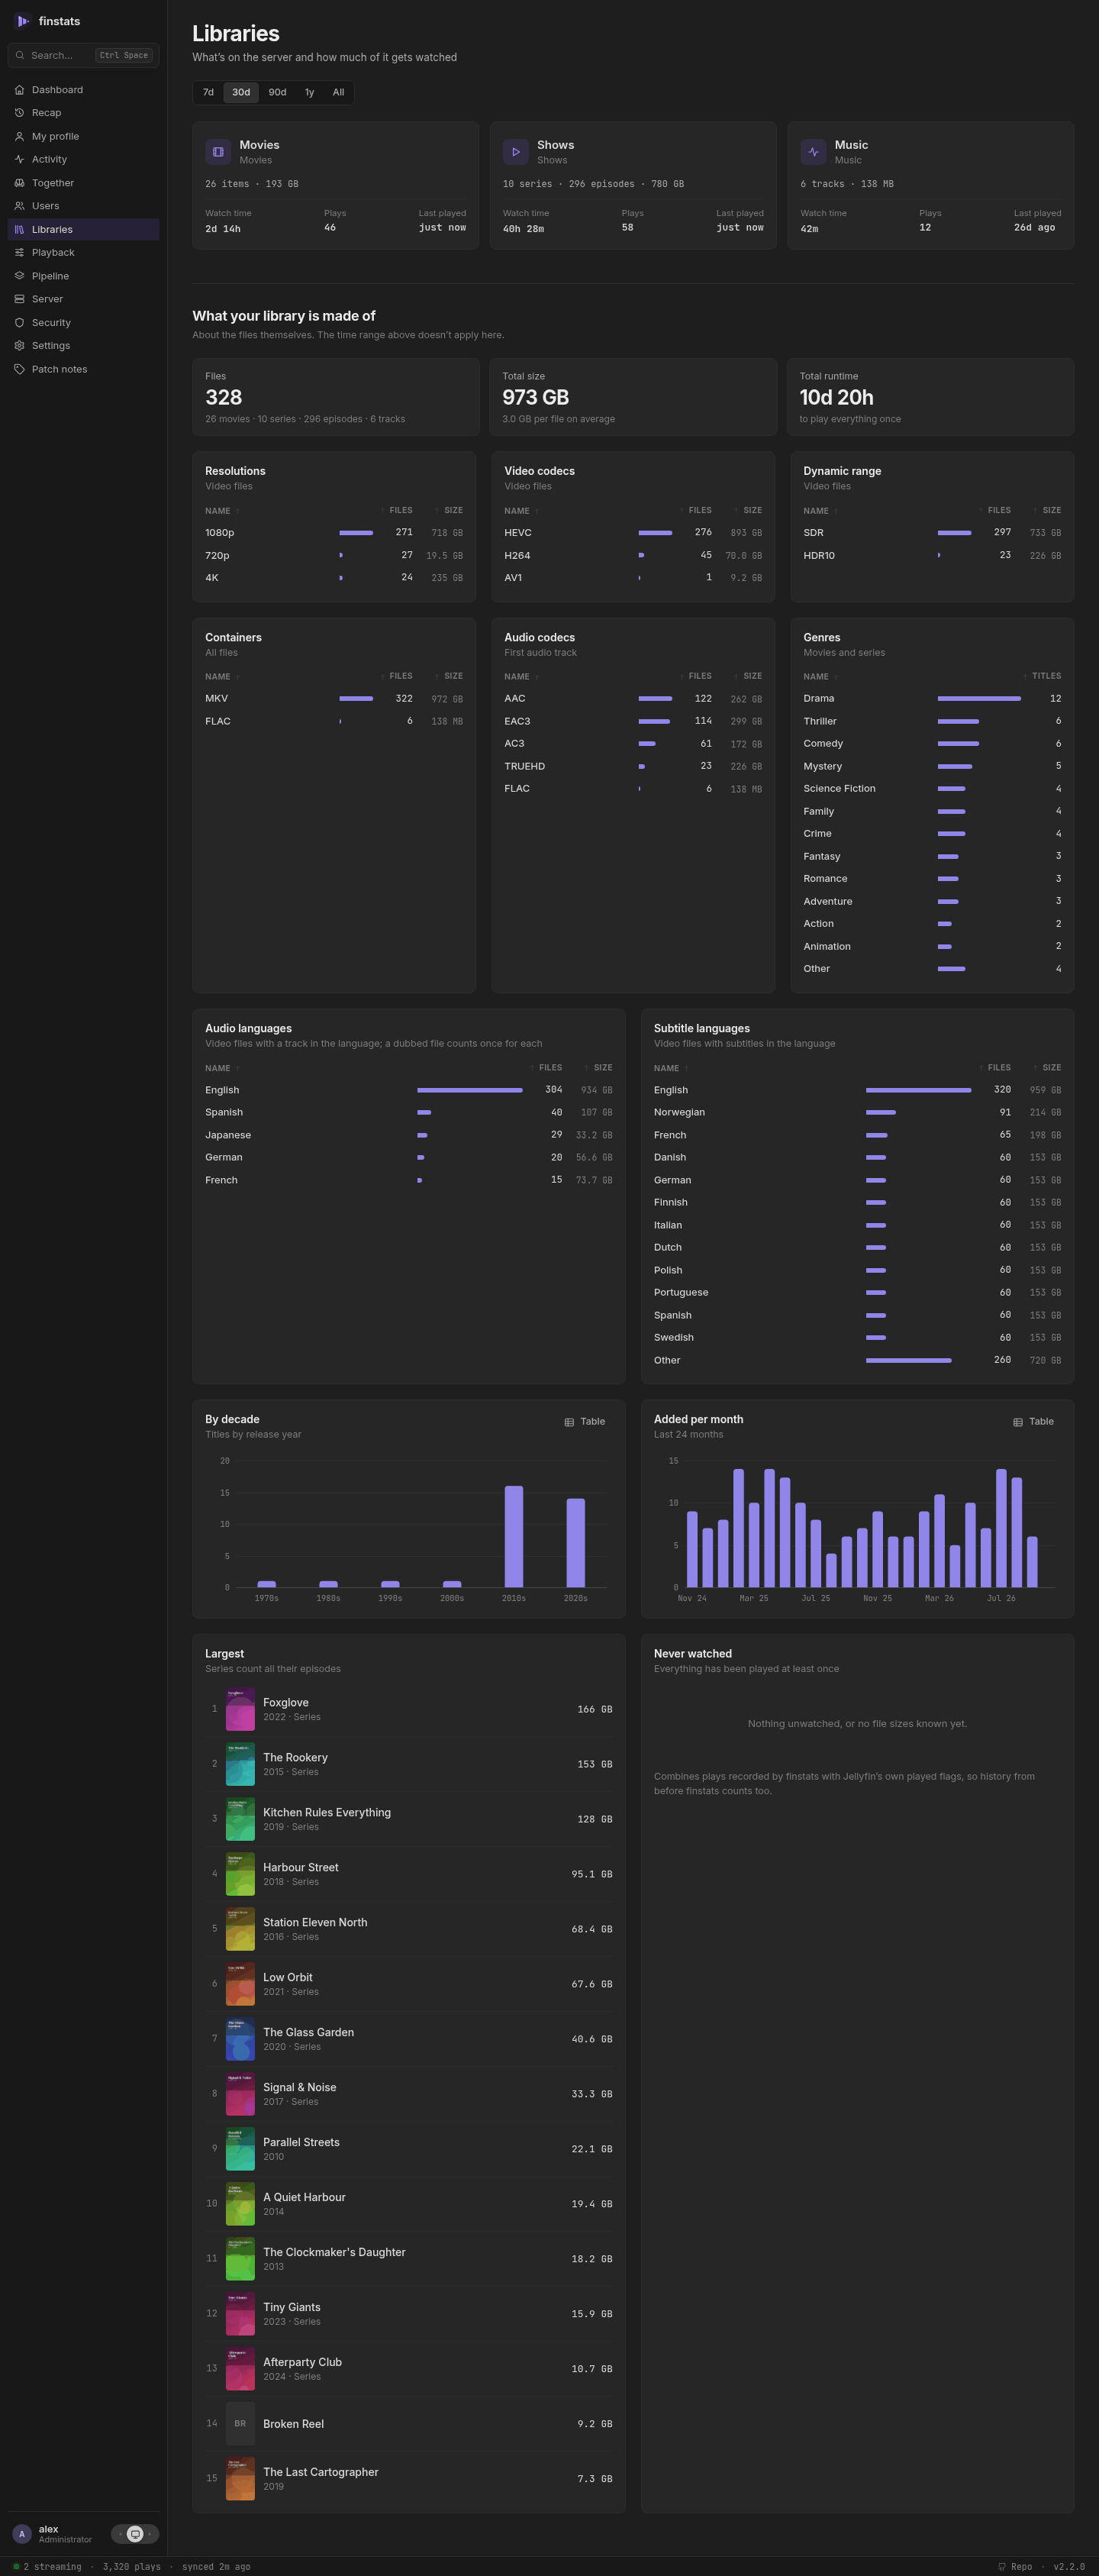Toggle Table view for Added per month

coord(1033,1421)
